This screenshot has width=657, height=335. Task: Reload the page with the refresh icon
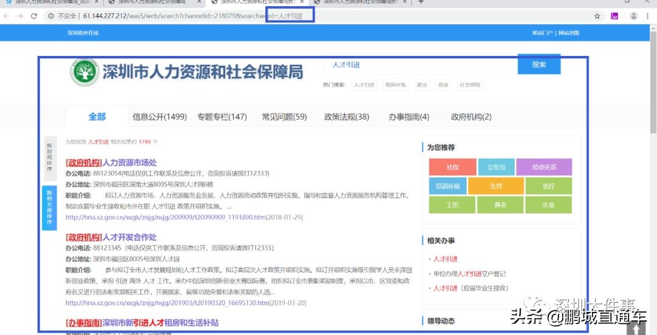pos(34,16)
